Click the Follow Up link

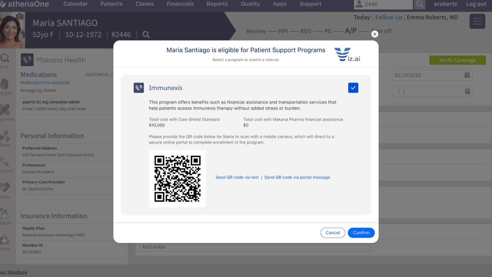389,17
